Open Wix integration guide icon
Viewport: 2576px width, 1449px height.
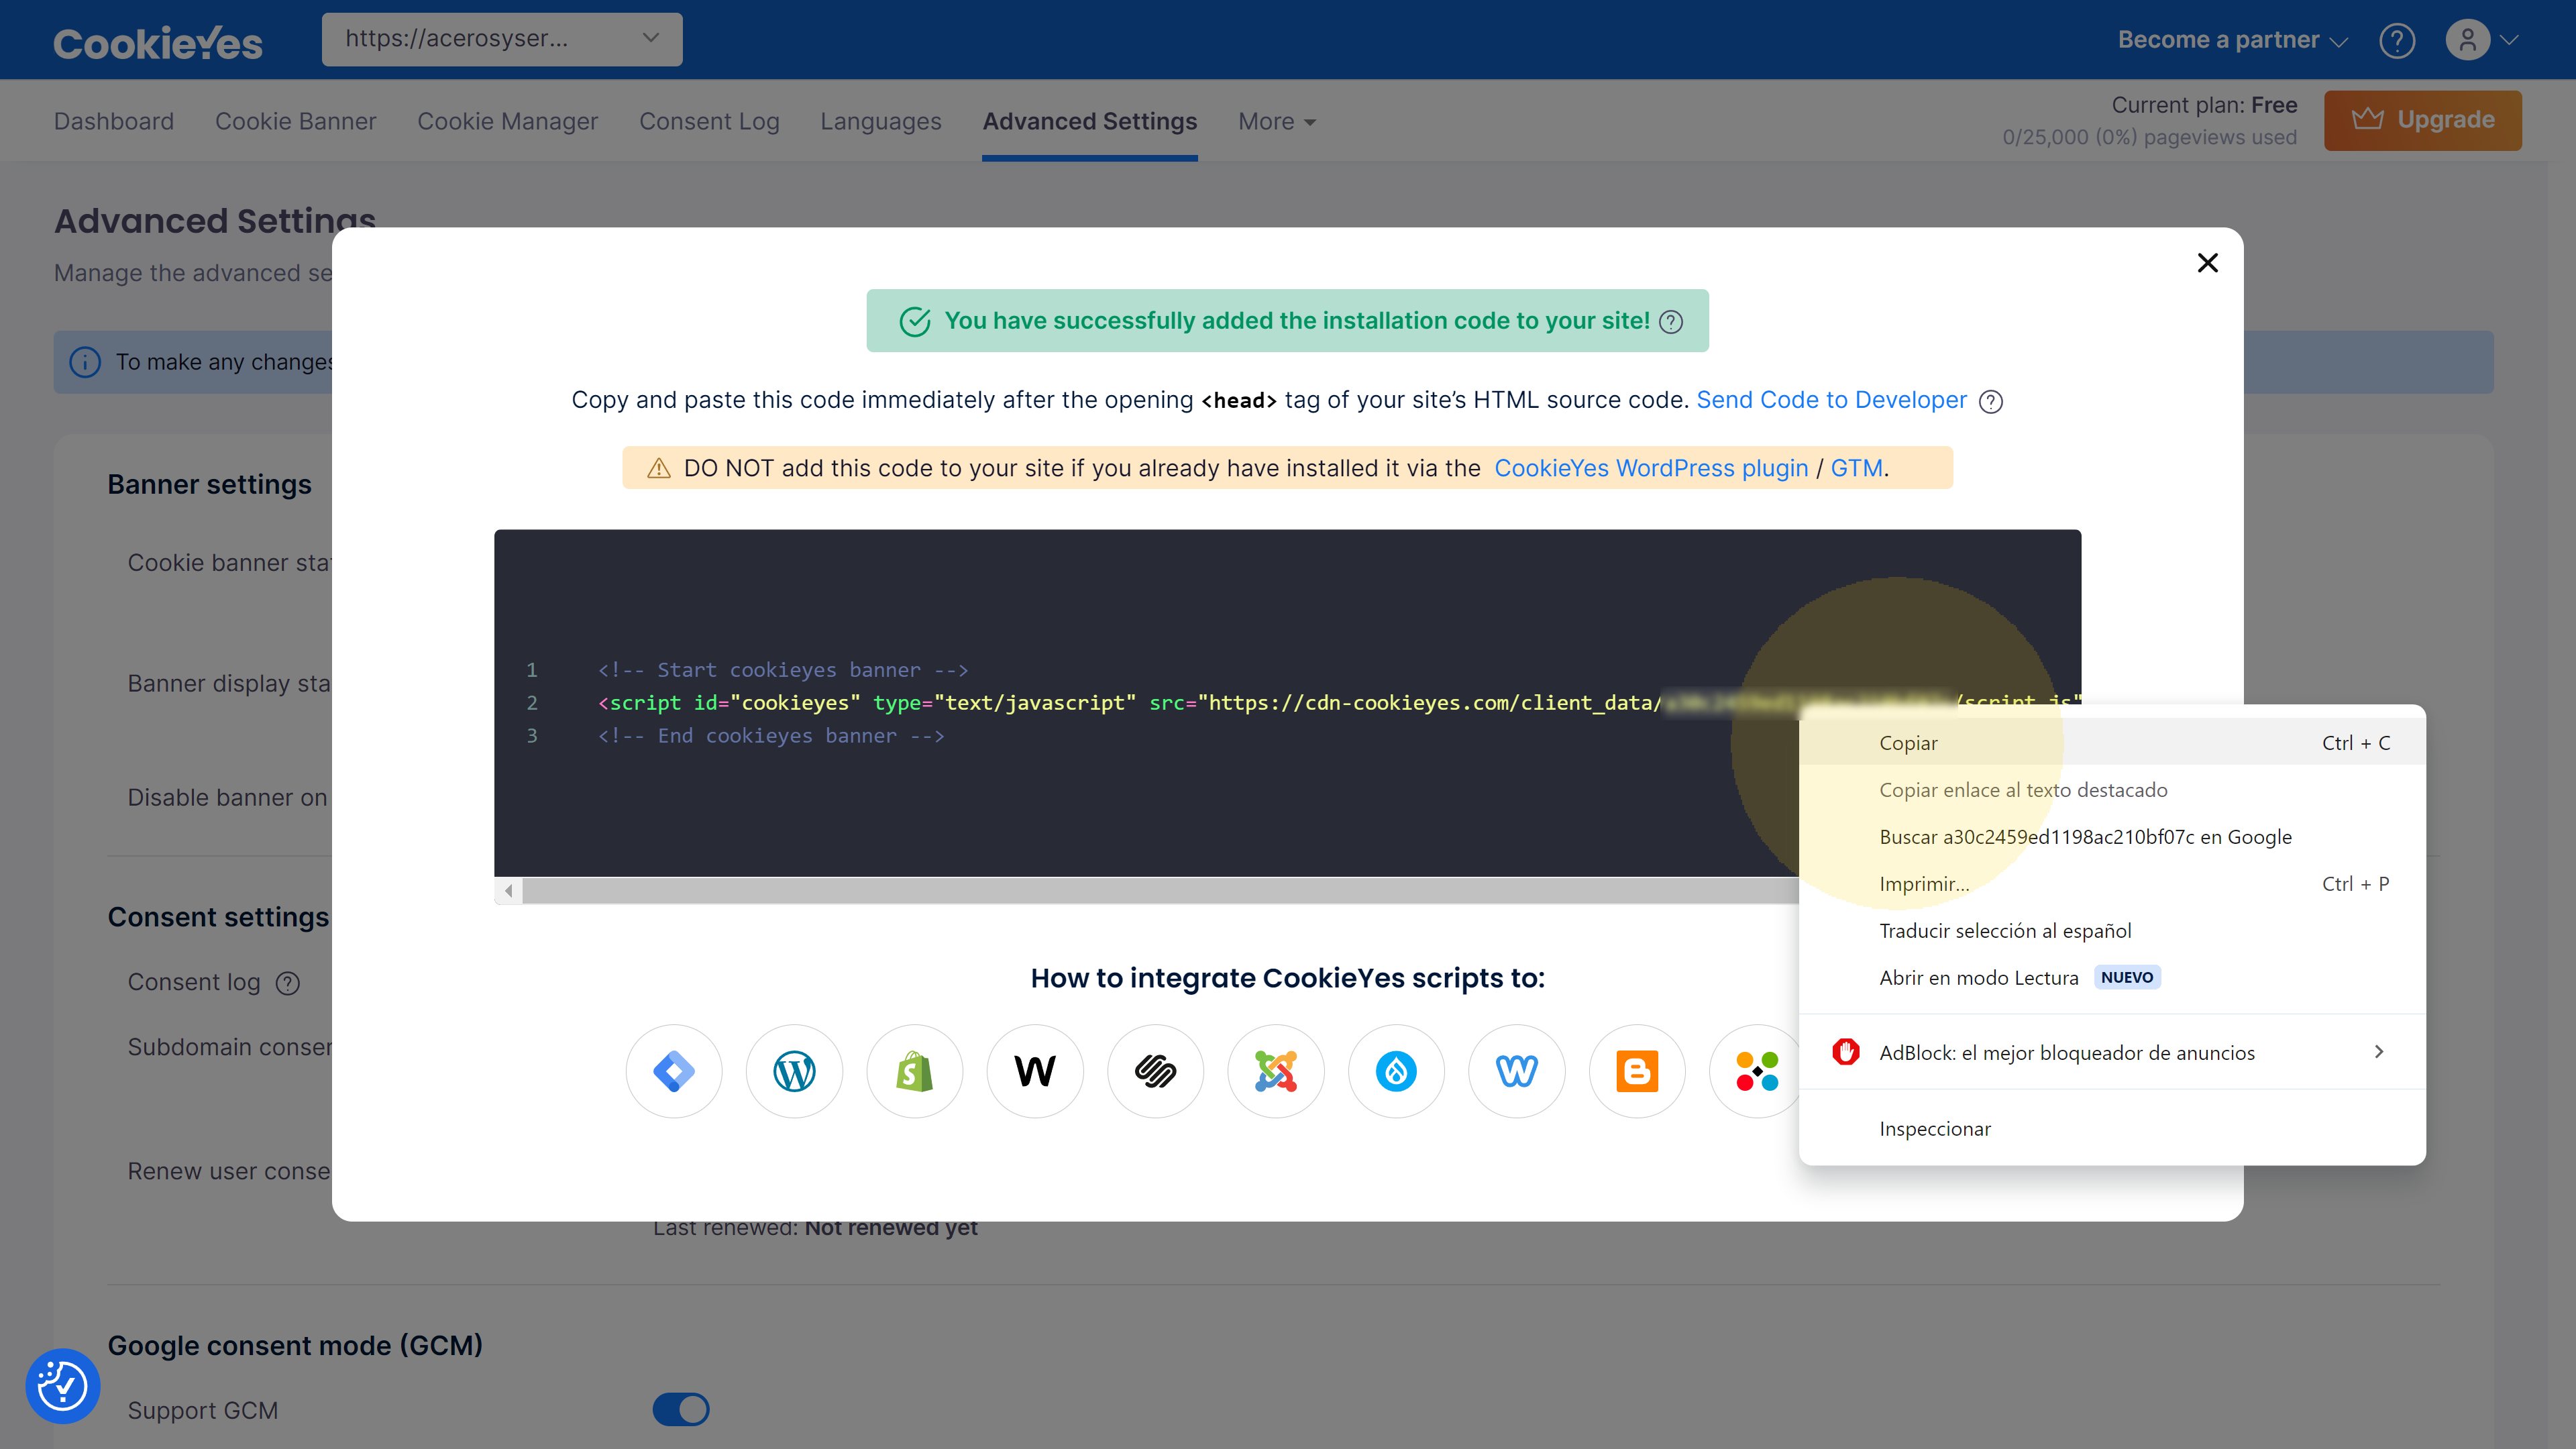pyautogui.click(x=1035, y=1071)
